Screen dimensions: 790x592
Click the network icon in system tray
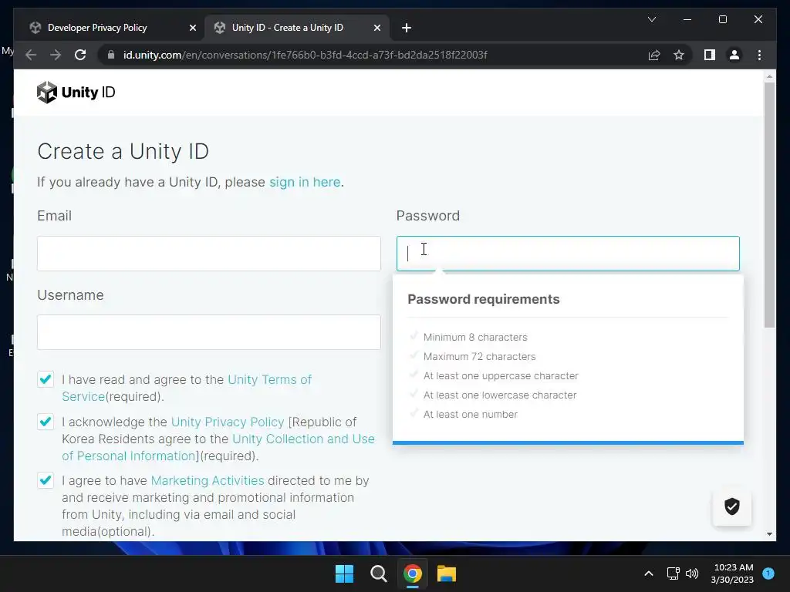[673, 573]
